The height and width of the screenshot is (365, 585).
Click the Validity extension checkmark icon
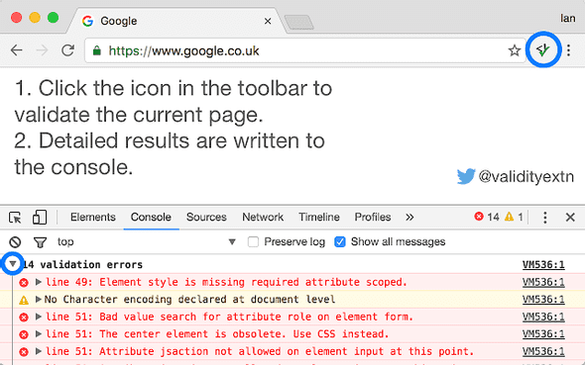tap(542, 49)
